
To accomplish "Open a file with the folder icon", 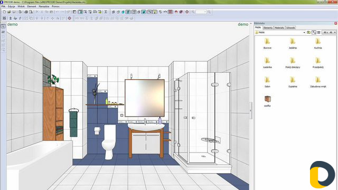I will pyautogui.click(x=9, y=12).
